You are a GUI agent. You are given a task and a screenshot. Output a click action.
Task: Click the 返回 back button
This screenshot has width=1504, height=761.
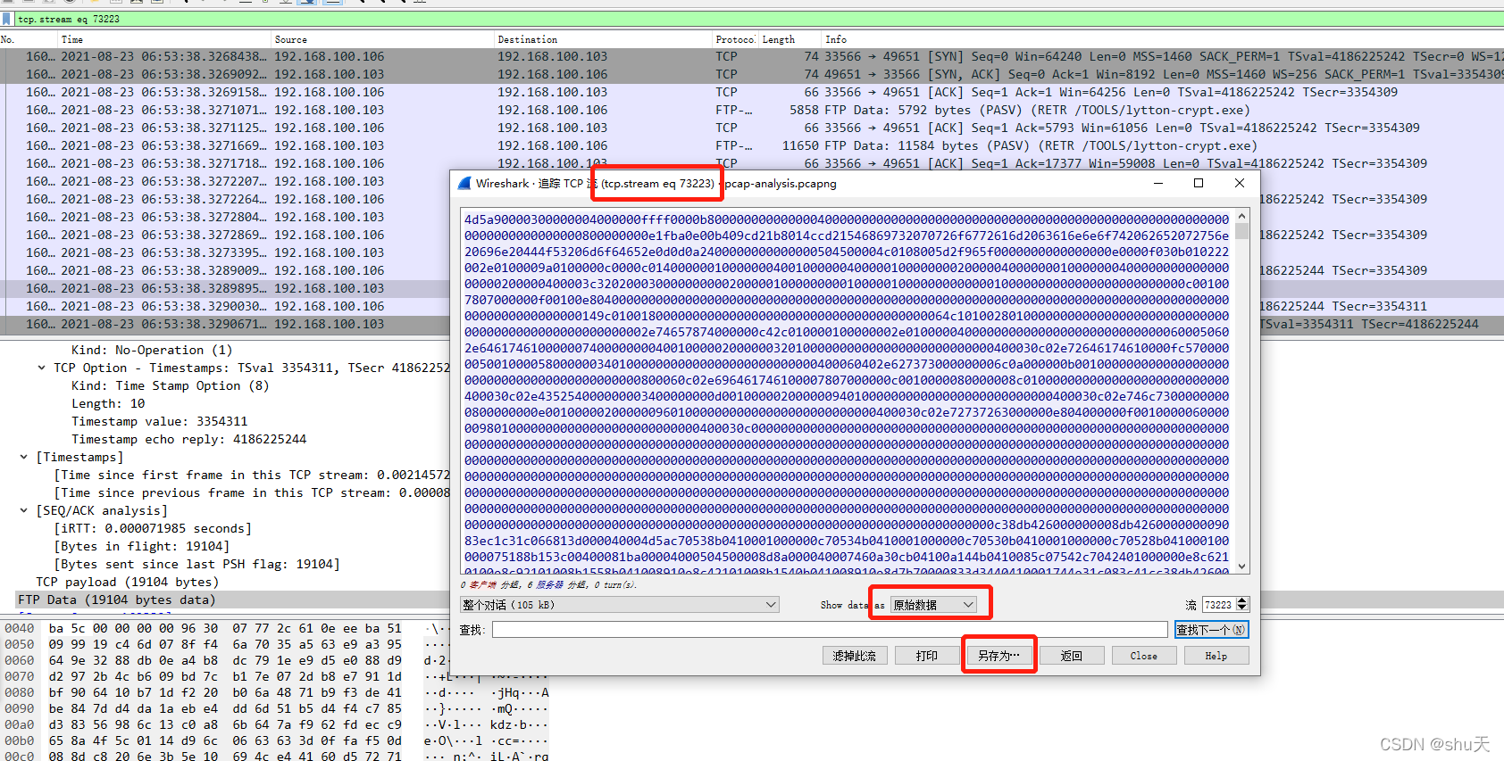(1072, 656)
